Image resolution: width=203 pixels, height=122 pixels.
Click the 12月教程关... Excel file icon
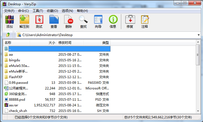(x=6, y=88)
